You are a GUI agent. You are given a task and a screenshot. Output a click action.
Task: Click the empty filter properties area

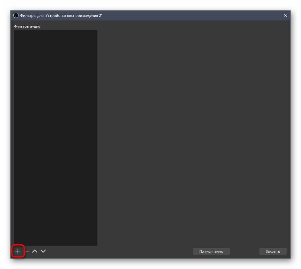pyautogui.click(x=193, y=130)
